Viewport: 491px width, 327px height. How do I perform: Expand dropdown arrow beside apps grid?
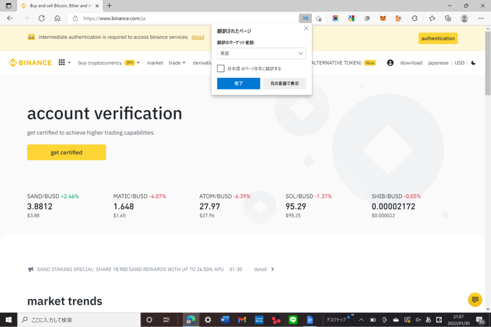[x=69, y=63]
